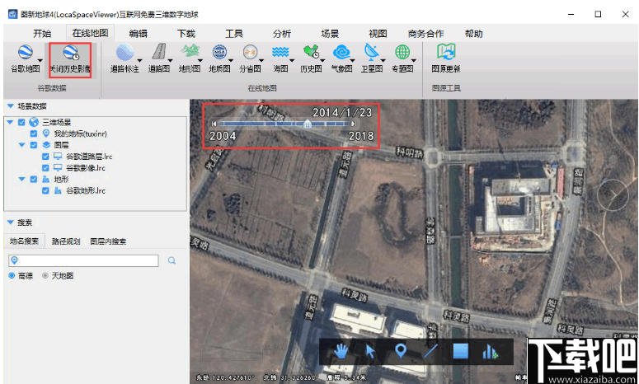Image resolution: width=639 pixels, height=384 pixels.
Task: Select the 我的地标(tuxinr) tree item label
Action: (80, 133)
